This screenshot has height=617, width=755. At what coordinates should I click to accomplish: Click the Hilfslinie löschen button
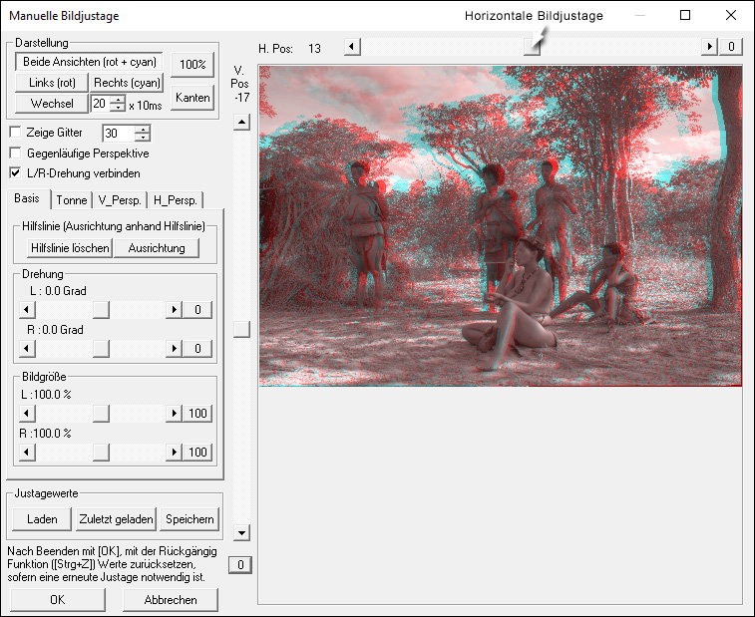point(70,247)
